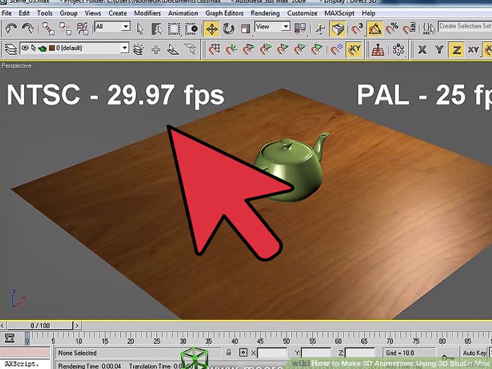Click the Redo arrow icon
Viewport: 492px width, 369px height.
pos(27,28)
